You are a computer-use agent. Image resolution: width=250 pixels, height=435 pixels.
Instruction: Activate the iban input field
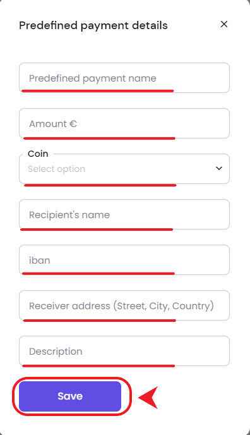point(124,260)
